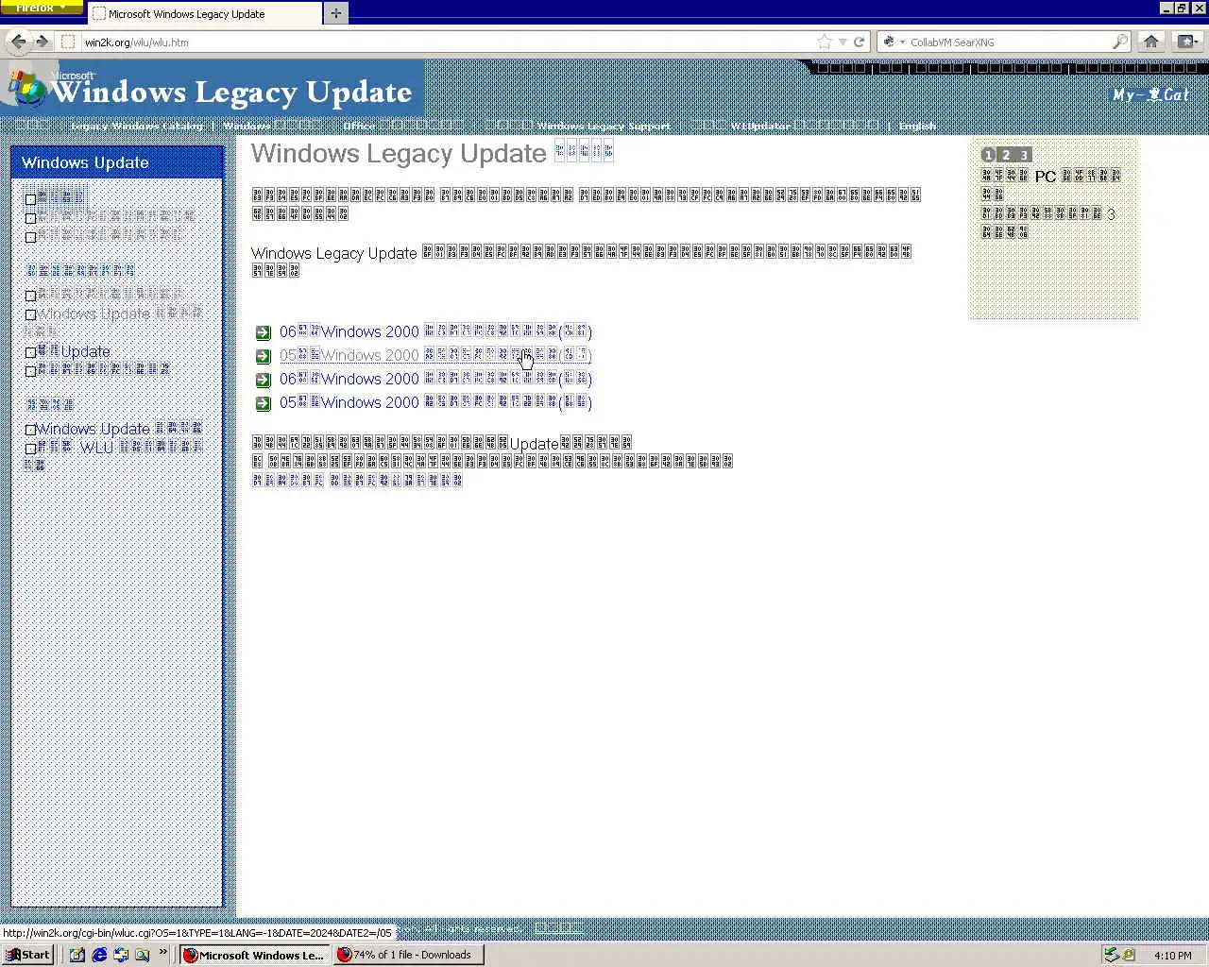The height and width of the screenshot is (967, 1209).
Task: Click green arrow icon of first 06 Windows 2000 link
Action: click(x=264, y=332)
